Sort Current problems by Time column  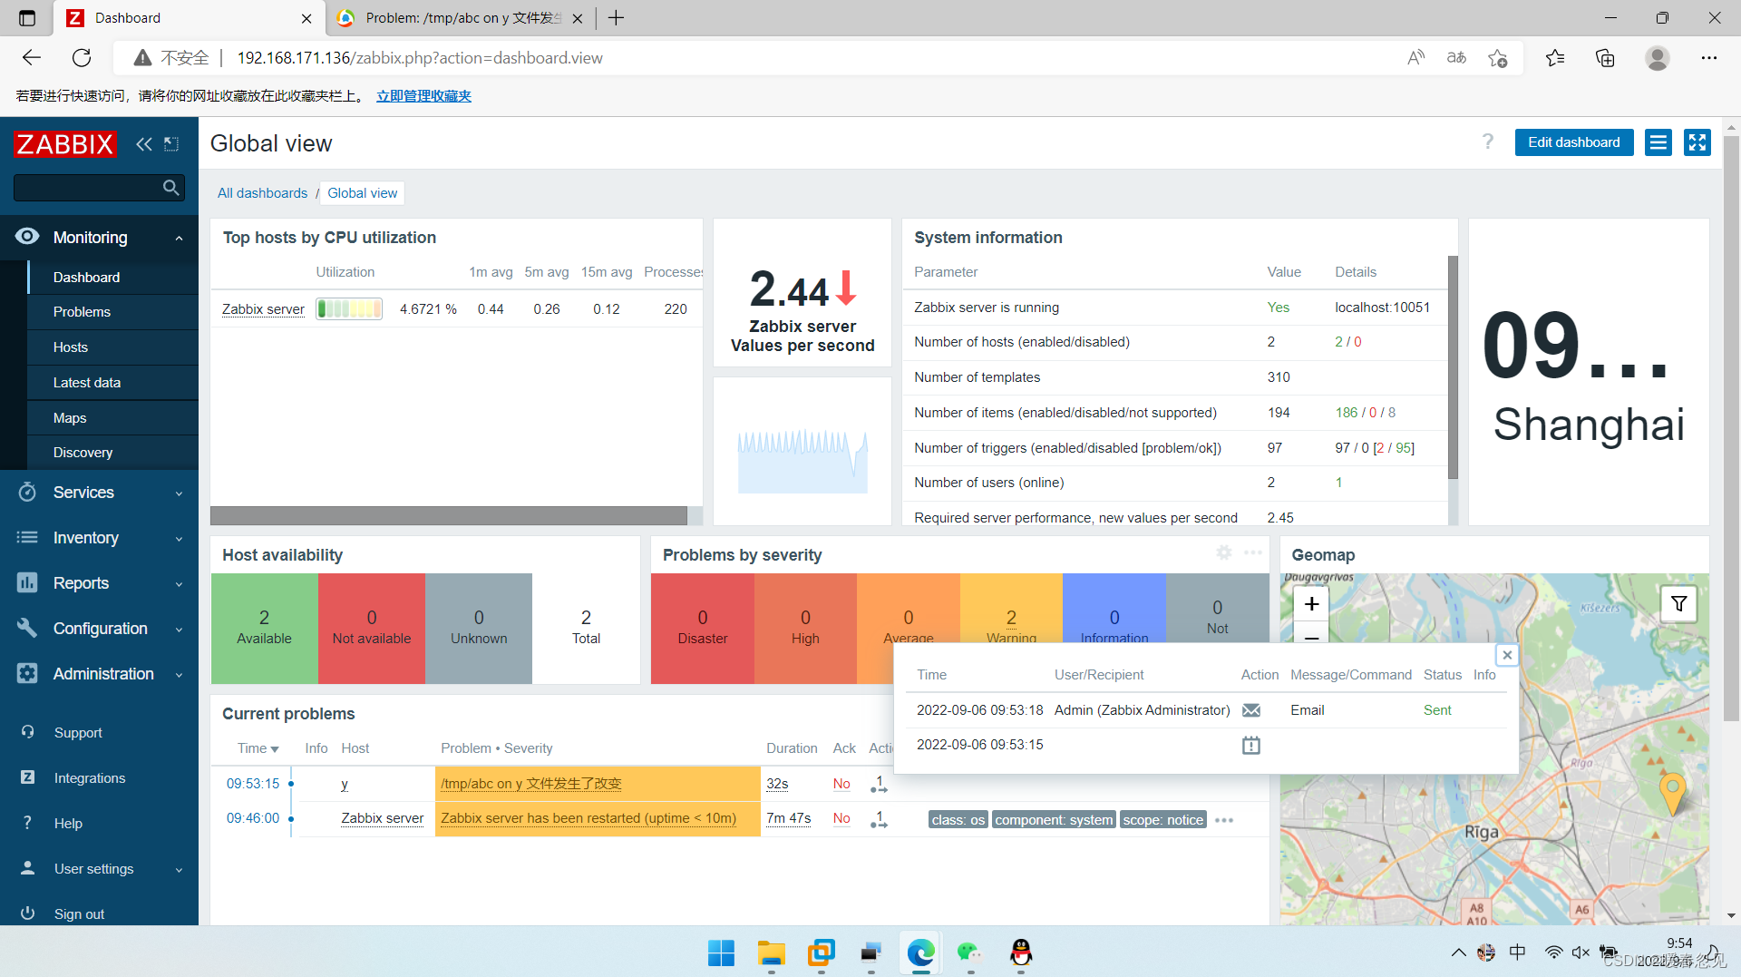(x=258, y=748)
